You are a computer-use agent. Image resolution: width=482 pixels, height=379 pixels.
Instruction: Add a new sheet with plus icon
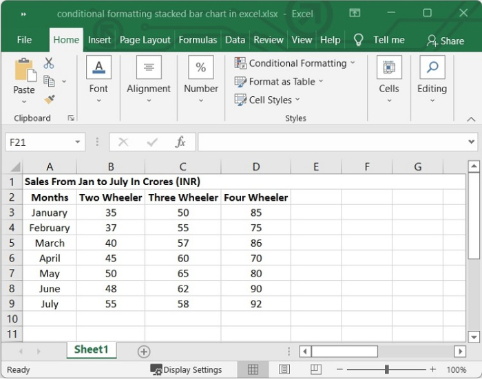[x=143, y=351]
